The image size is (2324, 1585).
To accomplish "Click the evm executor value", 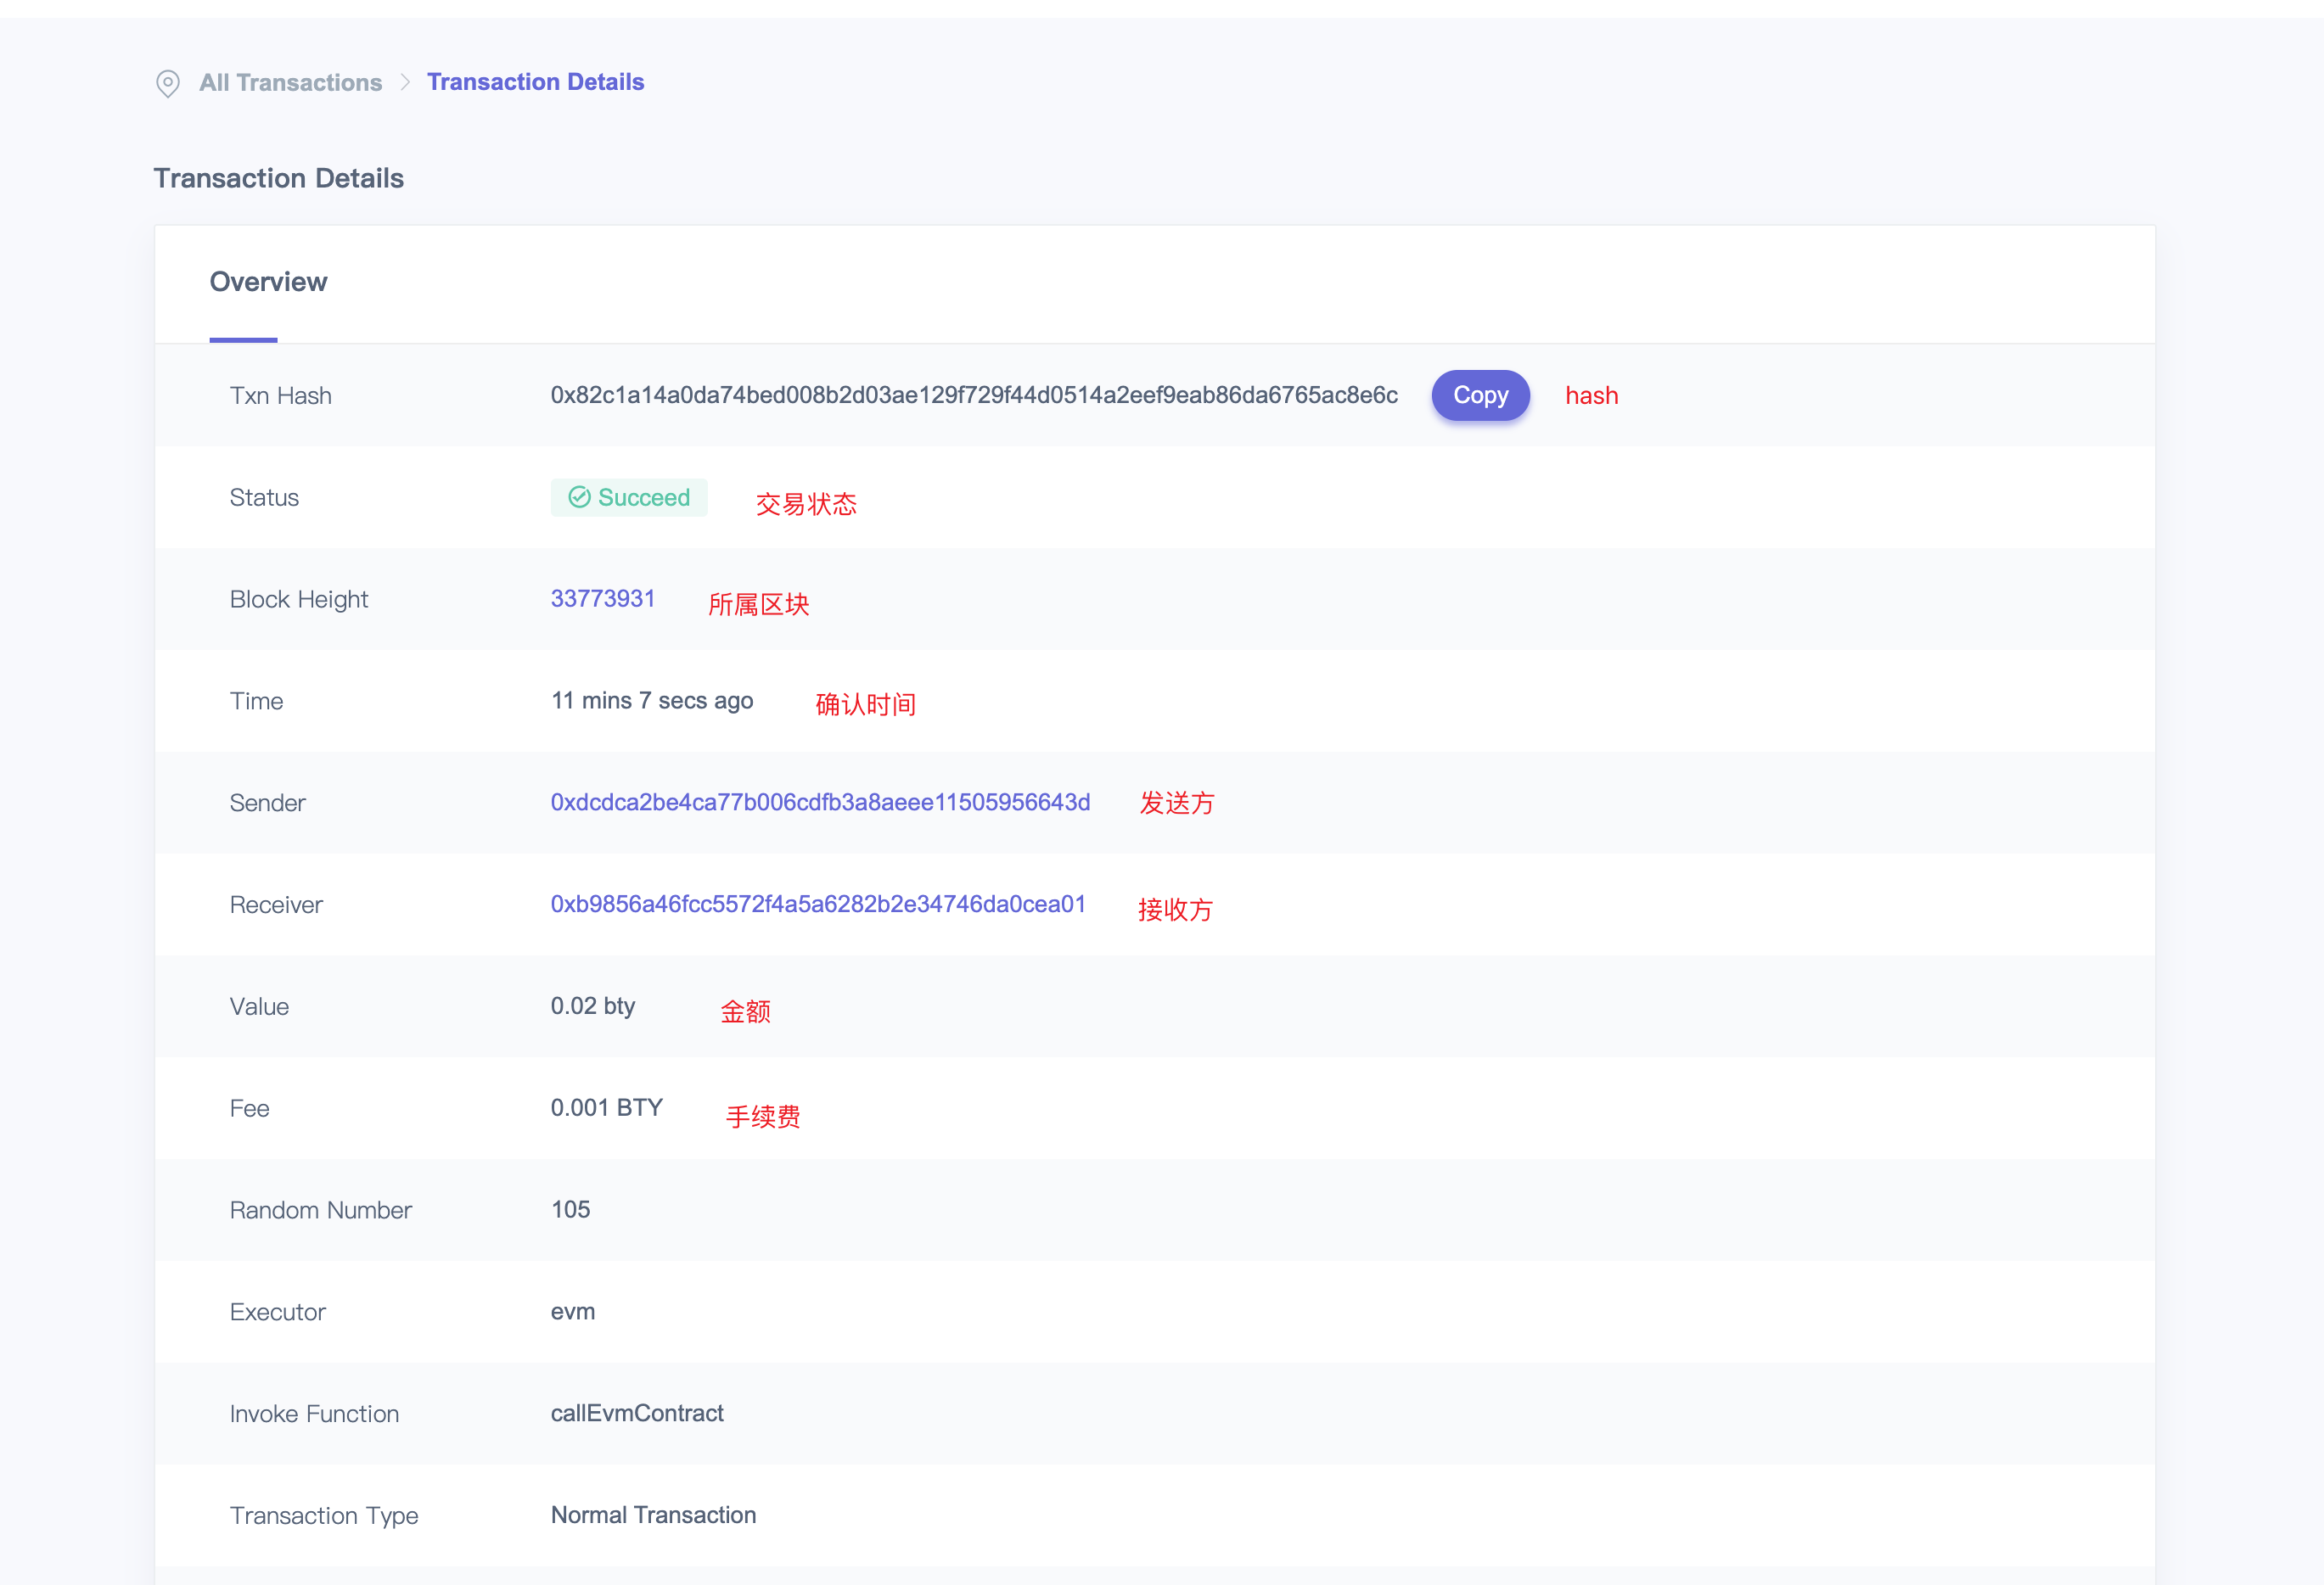I will click(x=572, y=1312).
